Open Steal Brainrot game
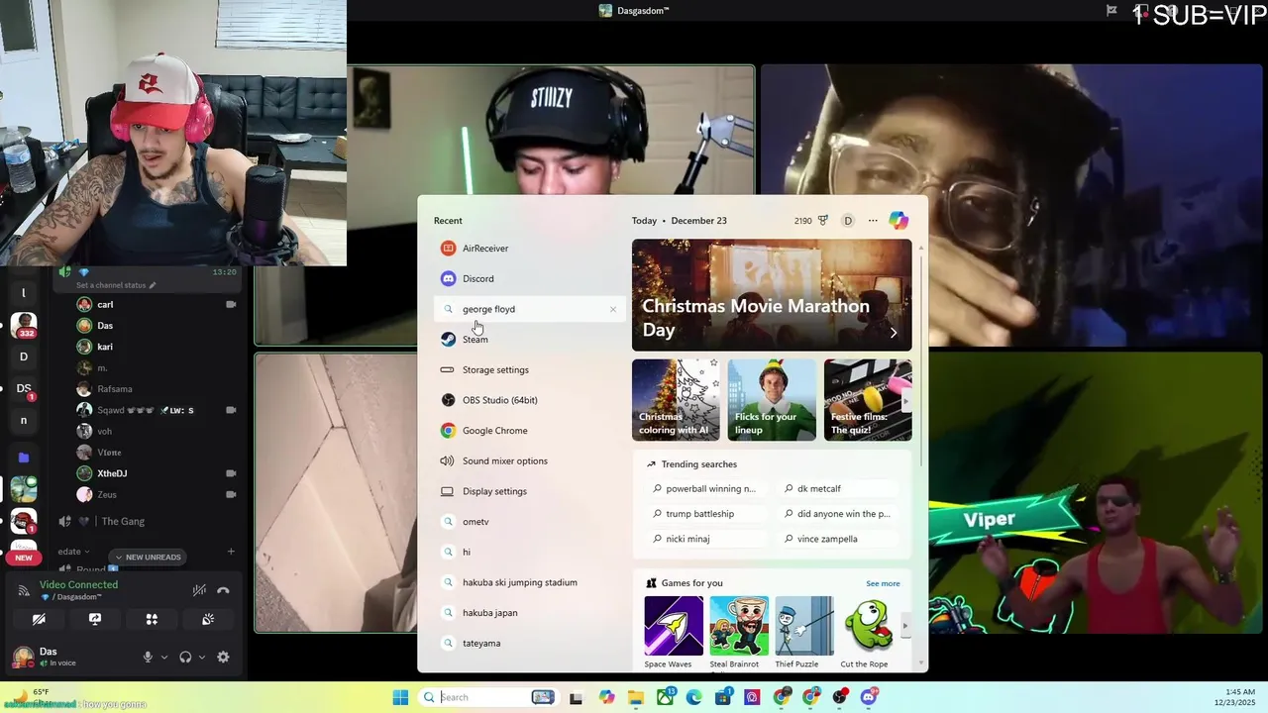This screenshot has height=713, width=1268. pos(739,632)
